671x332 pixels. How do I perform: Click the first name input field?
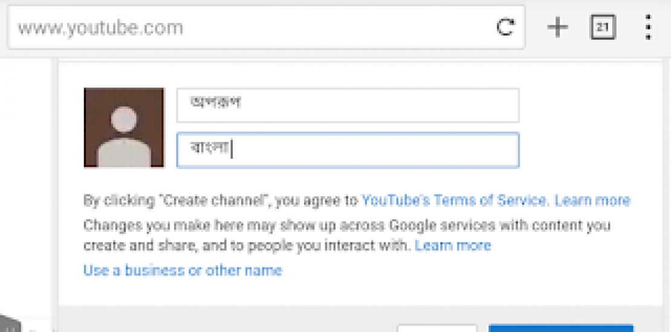coord(348,105)
